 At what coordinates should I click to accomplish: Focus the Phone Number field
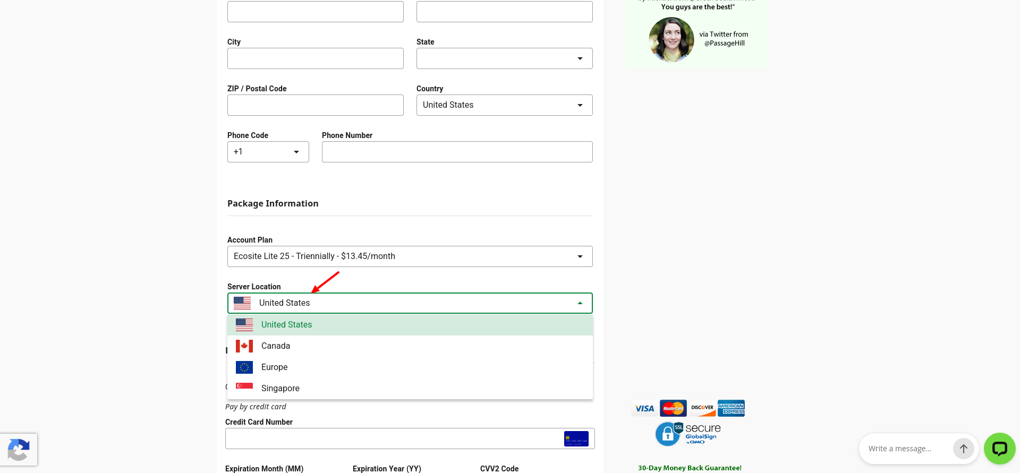pyautogui.click(x=457, y=152)
